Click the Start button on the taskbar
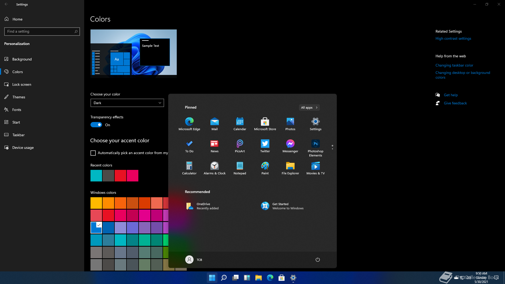This screenshot has height=284, width=505. pyautogui.click(x=212, y=278)
